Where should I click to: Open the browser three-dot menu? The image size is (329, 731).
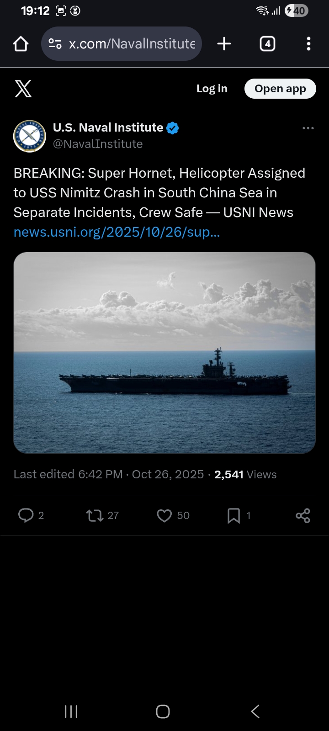tap(309, 44)
